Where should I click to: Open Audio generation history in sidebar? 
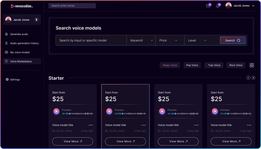pyautogui.click(x=24, y=43)
